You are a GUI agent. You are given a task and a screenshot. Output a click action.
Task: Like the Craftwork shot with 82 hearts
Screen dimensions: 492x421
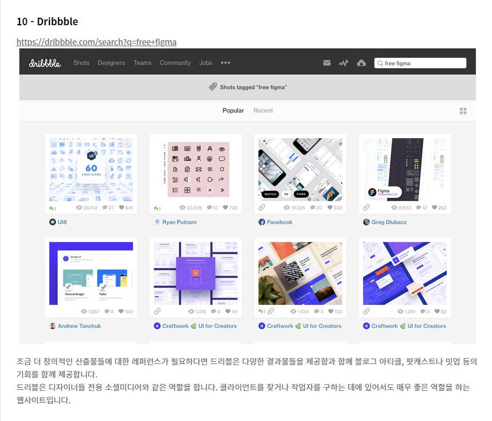pyautogui.click(x=437, y=311)
